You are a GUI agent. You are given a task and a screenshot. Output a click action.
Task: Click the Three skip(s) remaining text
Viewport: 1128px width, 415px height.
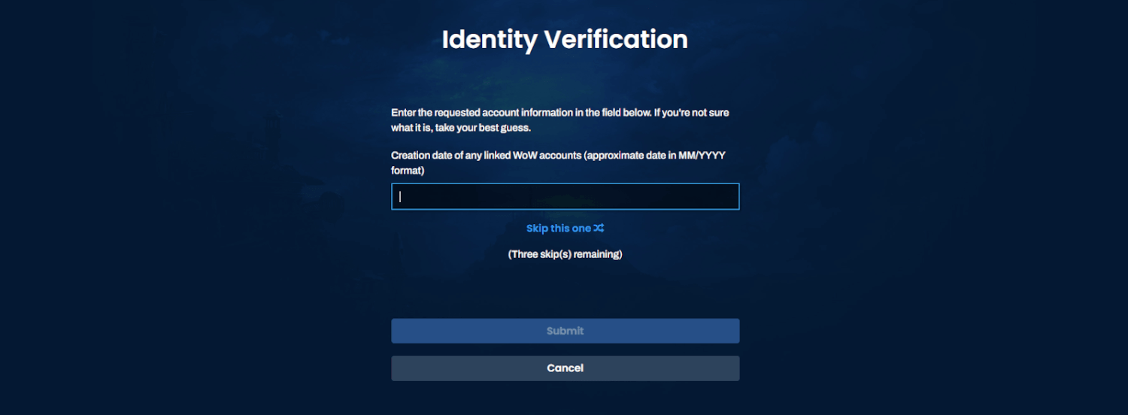565,254
